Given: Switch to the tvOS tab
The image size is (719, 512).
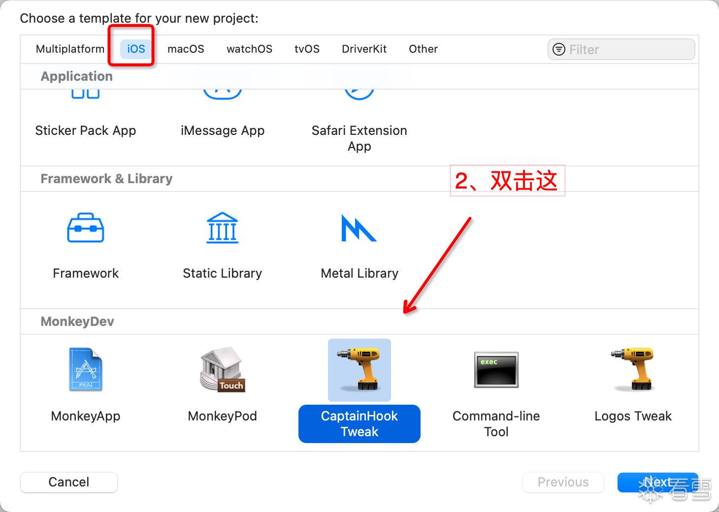Looking at the screenshot, I should (307, 49).
